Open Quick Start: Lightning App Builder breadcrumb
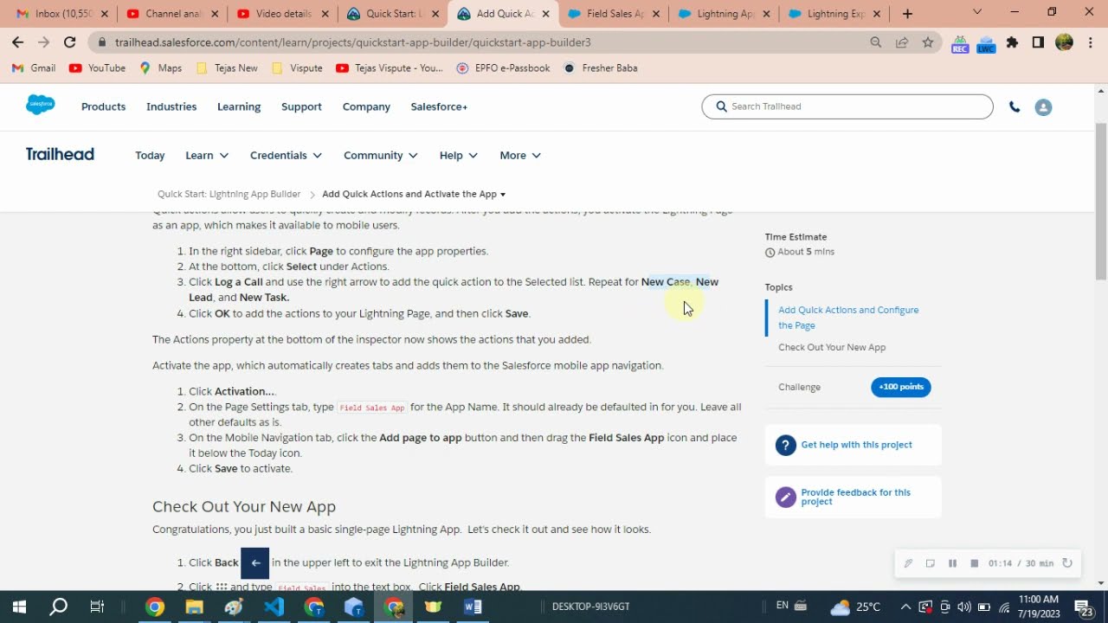This screenshot has width=1108, height=623. [229, 195]
